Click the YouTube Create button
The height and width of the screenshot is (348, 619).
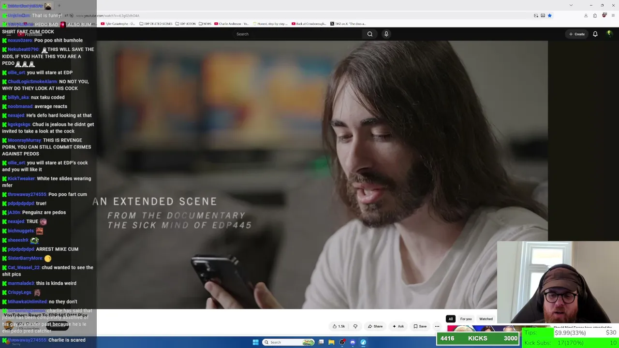[577, 34]
